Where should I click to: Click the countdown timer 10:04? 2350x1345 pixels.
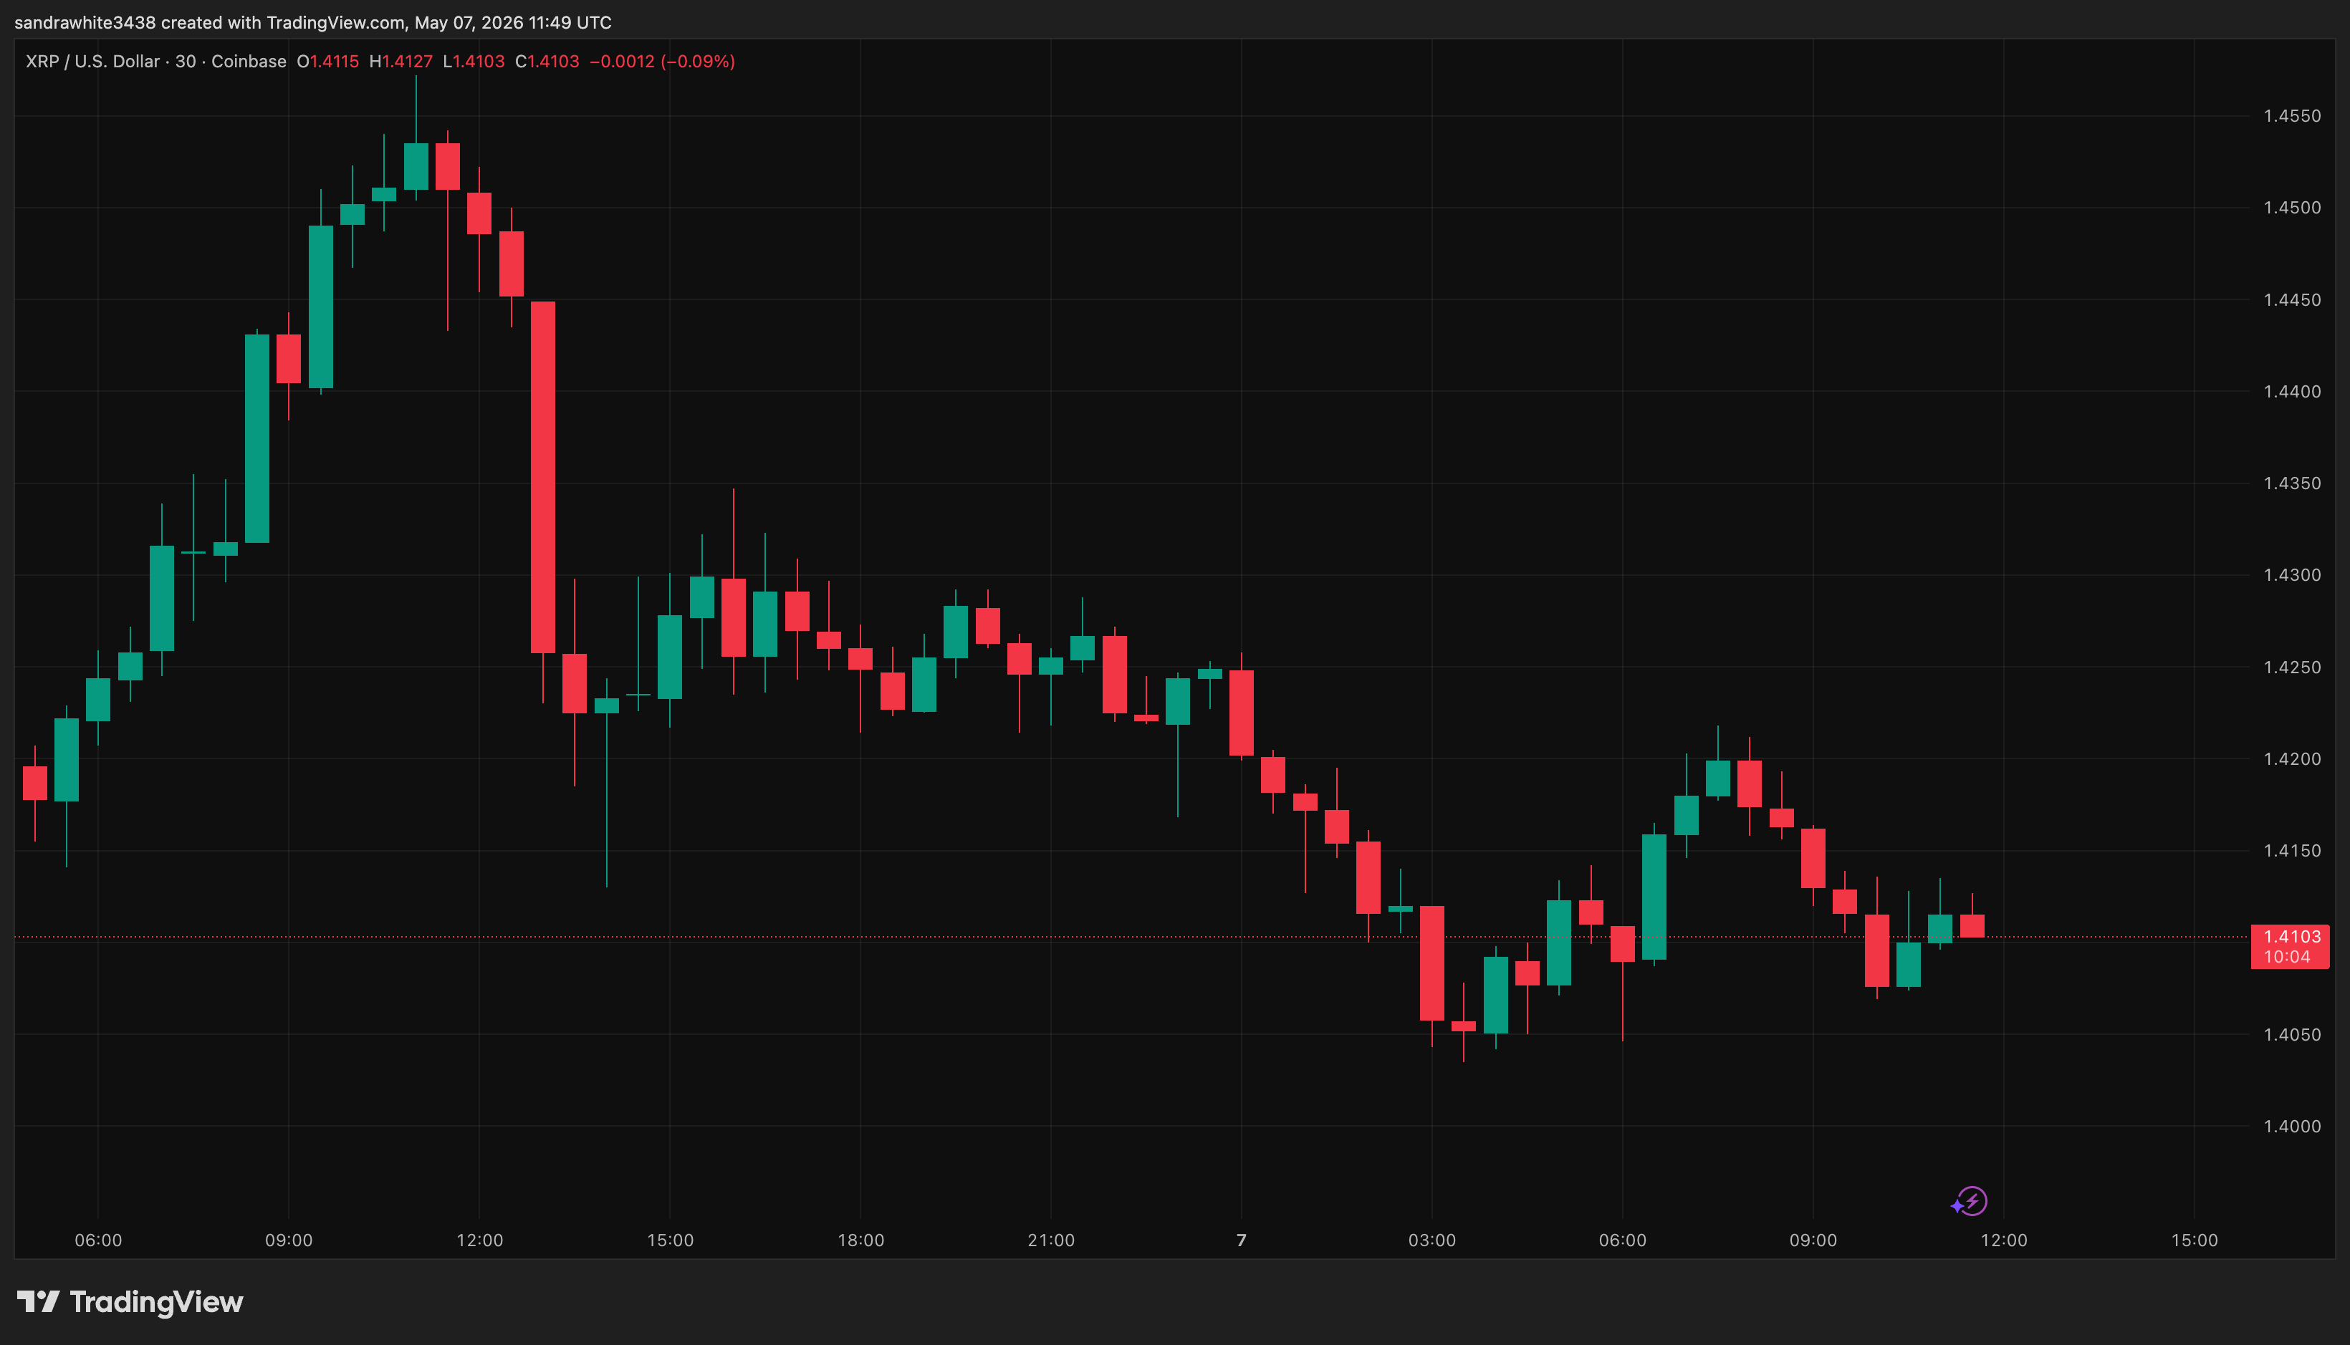pyautogui.click(x=2287, y=957)
